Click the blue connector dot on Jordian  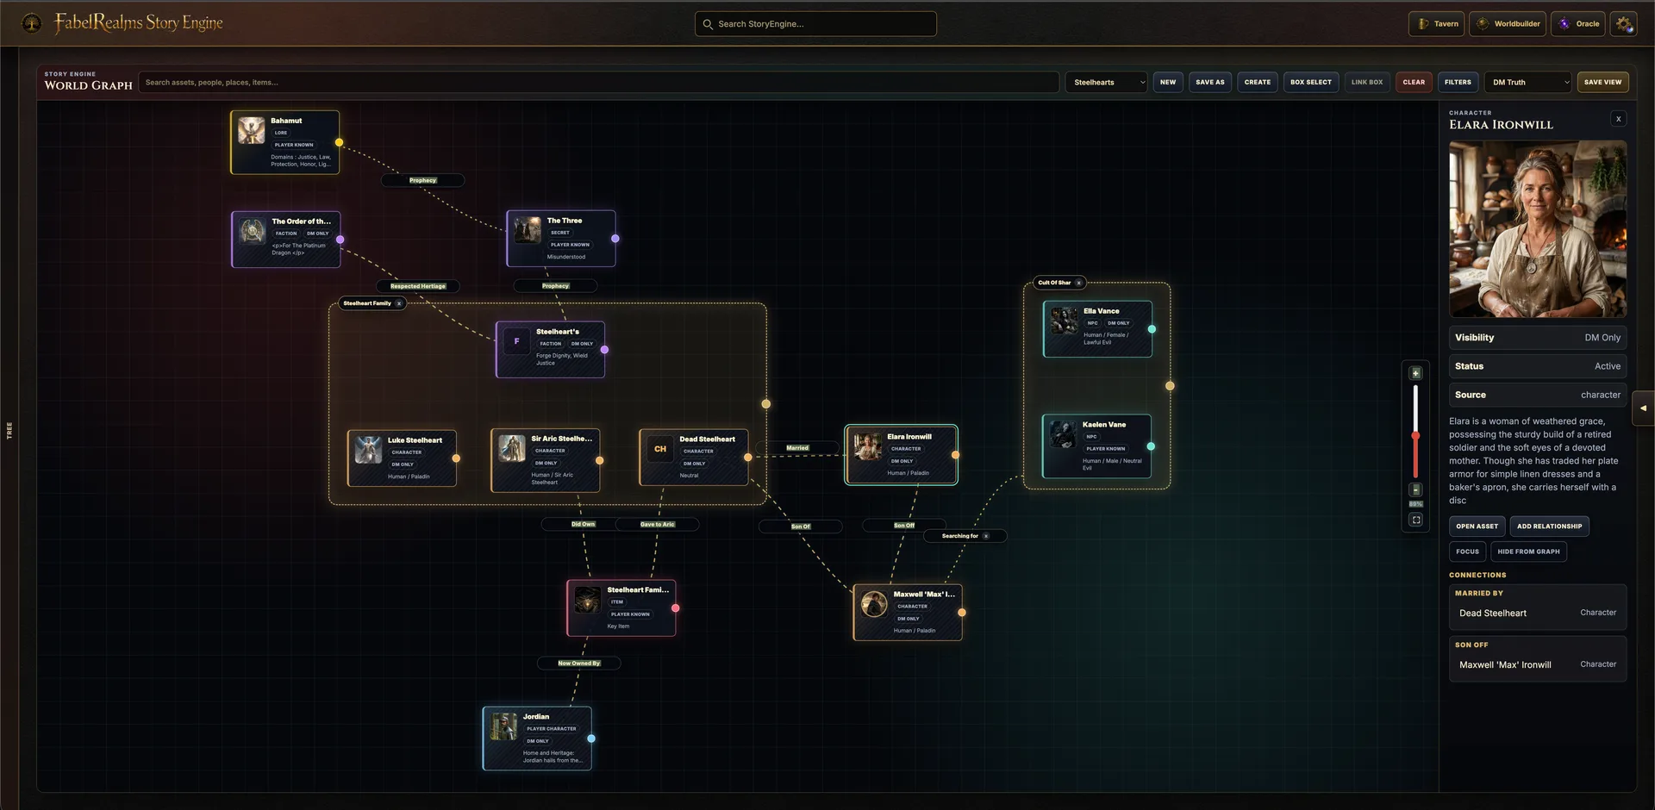pos(591,738)
